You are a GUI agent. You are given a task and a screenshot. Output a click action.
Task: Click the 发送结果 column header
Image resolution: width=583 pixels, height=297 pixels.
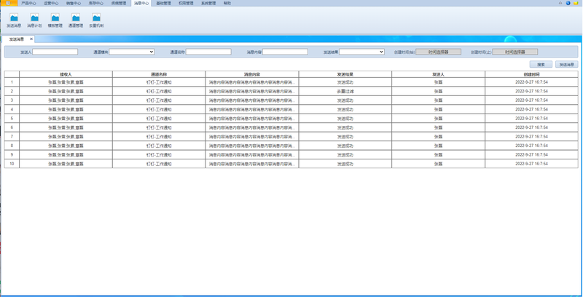pos(345,74)
